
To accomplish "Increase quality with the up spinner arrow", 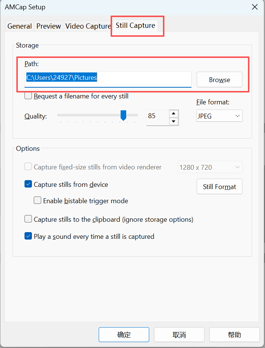I will point(174,114).
